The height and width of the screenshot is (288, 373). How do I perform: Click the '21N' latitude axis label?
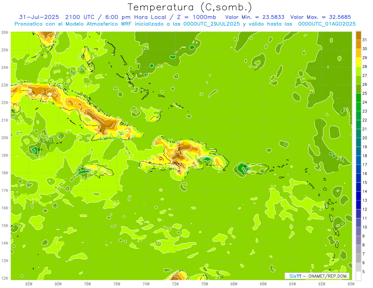tap(4, 120)
